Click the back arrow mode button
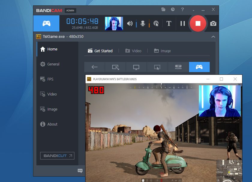This screenshot has height=182, width=252. tap(94, 67)
